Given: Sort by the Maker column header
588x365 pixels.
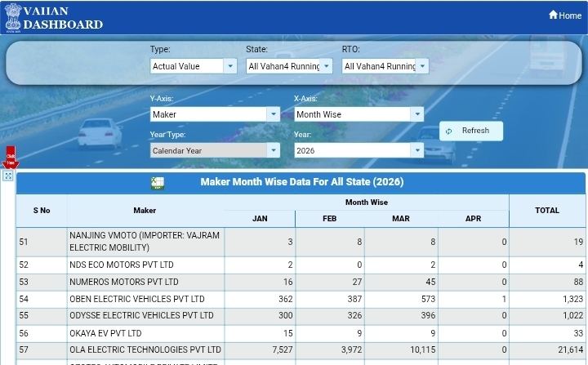Looking at the screenshot, I should (x=145, y=211).
